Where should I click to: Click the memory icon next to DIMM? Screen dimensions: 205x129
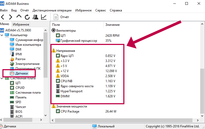(58, 96)
